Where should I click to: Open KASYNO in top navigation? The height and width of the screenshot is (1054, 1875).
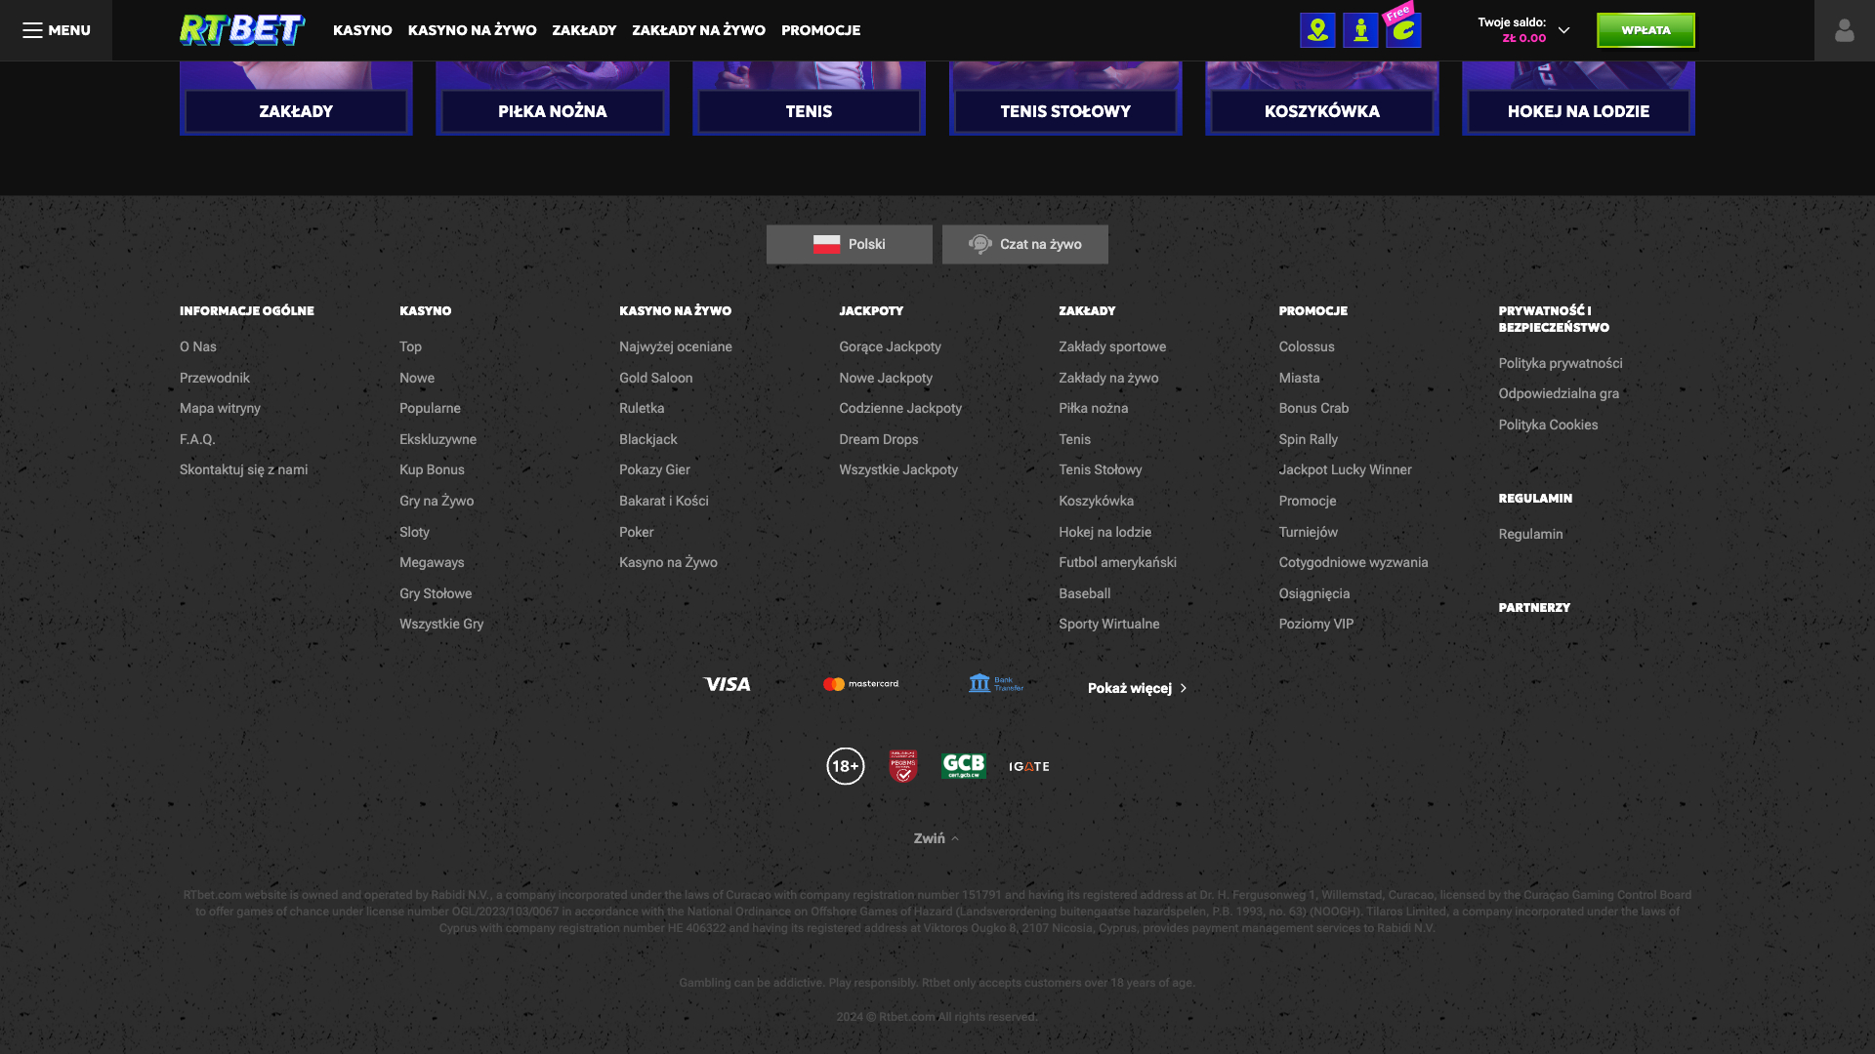click(362, 30)
